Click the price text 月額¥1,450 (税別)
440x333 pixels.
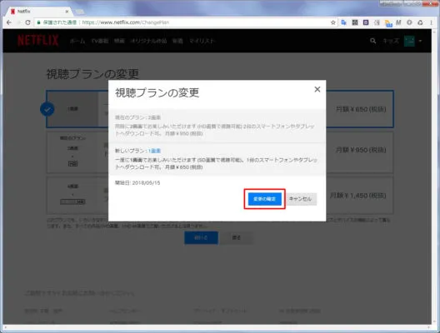pos(358,196)
